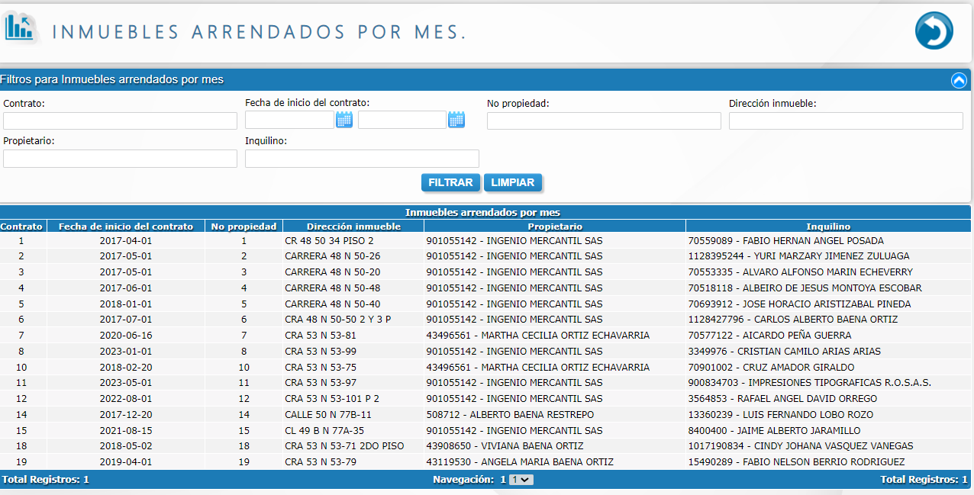Select the Propietario text field
The image size is (974, 495).
120,159
